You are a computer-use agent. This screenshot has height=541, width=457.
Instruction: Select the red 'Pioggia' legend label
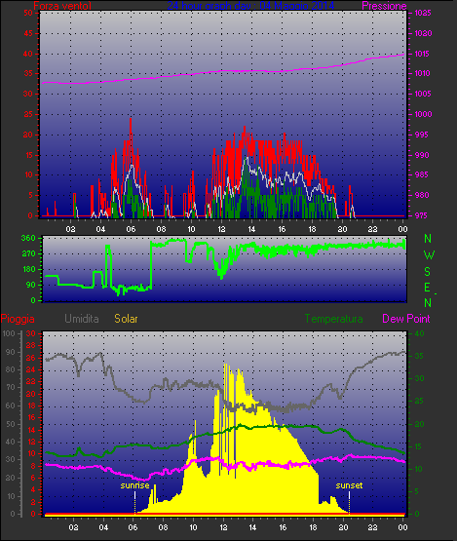[18, 319]
